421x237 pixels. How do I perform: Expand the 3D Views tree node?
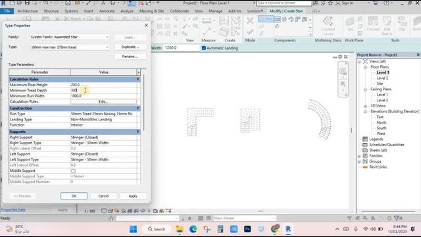click(365, 106)
